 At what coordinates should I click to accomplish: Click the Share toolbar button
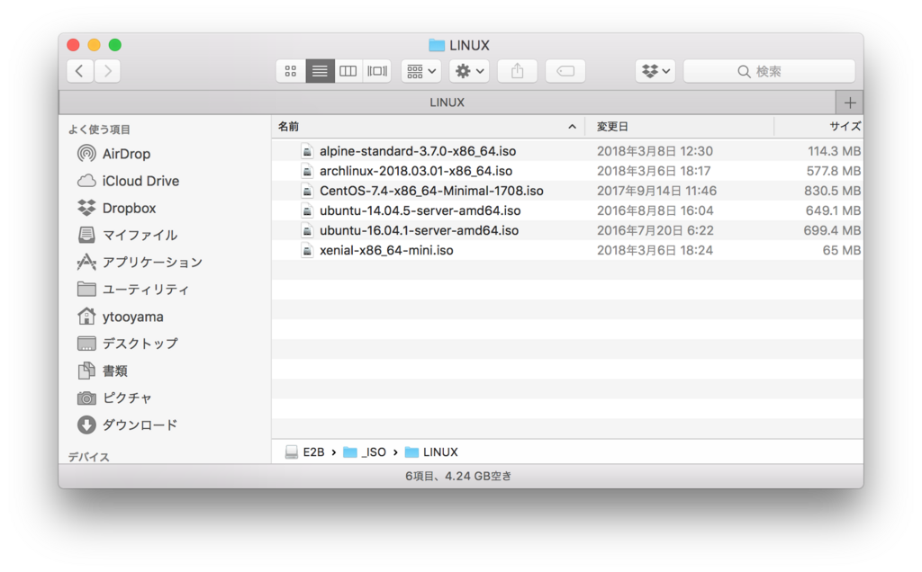(518, 71)
